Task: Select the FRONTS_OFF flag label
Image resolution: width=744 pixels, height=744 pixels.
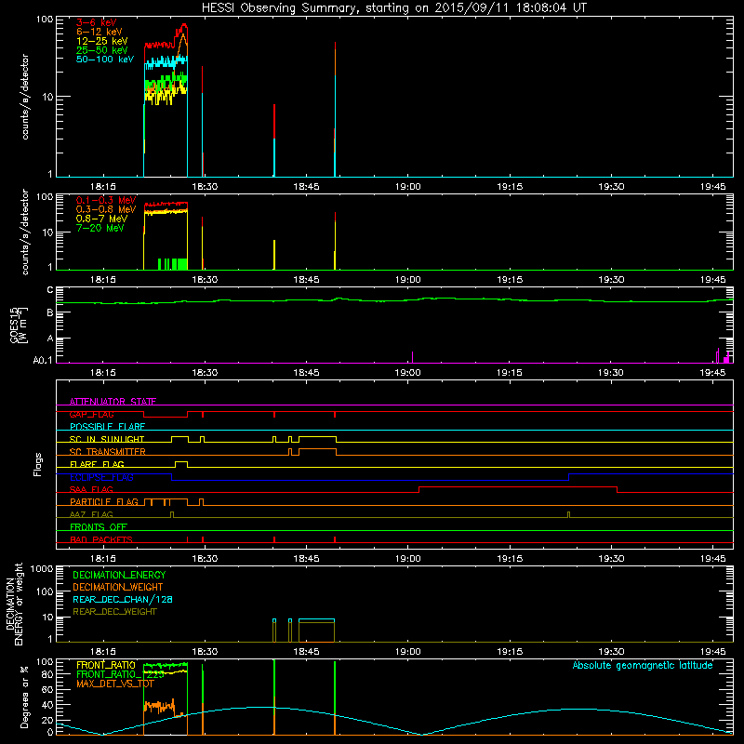Action: point(99,526)
